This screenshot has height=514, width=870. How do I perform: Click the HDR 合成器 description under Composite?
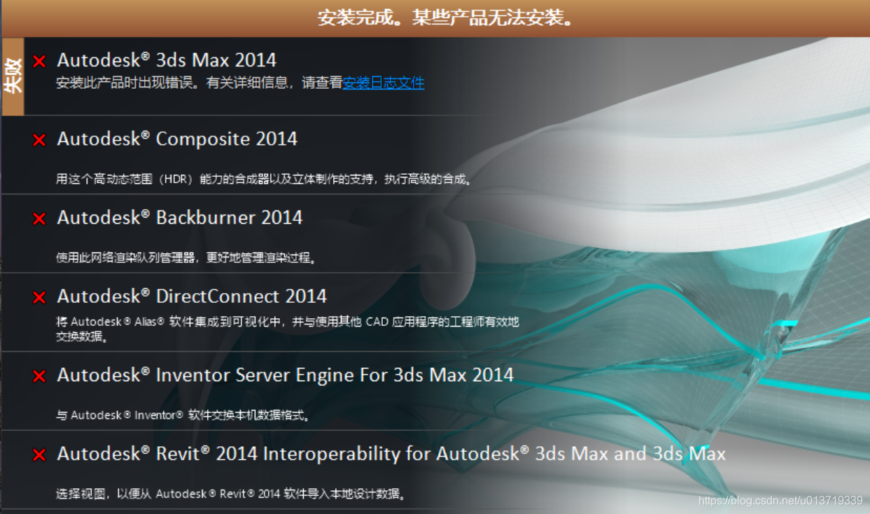pyautogui.click(x=265, y=179)
